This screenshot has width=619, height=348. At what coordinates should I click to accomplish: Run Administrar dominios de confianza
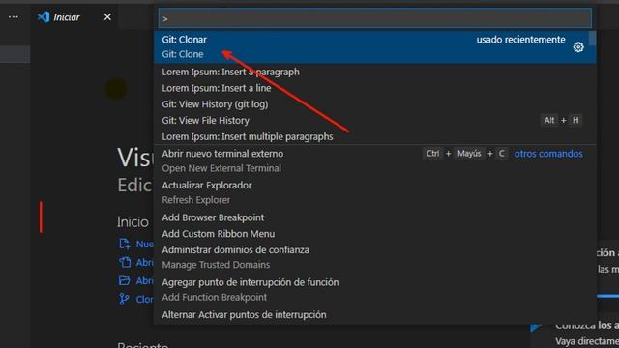click(374, 257)
